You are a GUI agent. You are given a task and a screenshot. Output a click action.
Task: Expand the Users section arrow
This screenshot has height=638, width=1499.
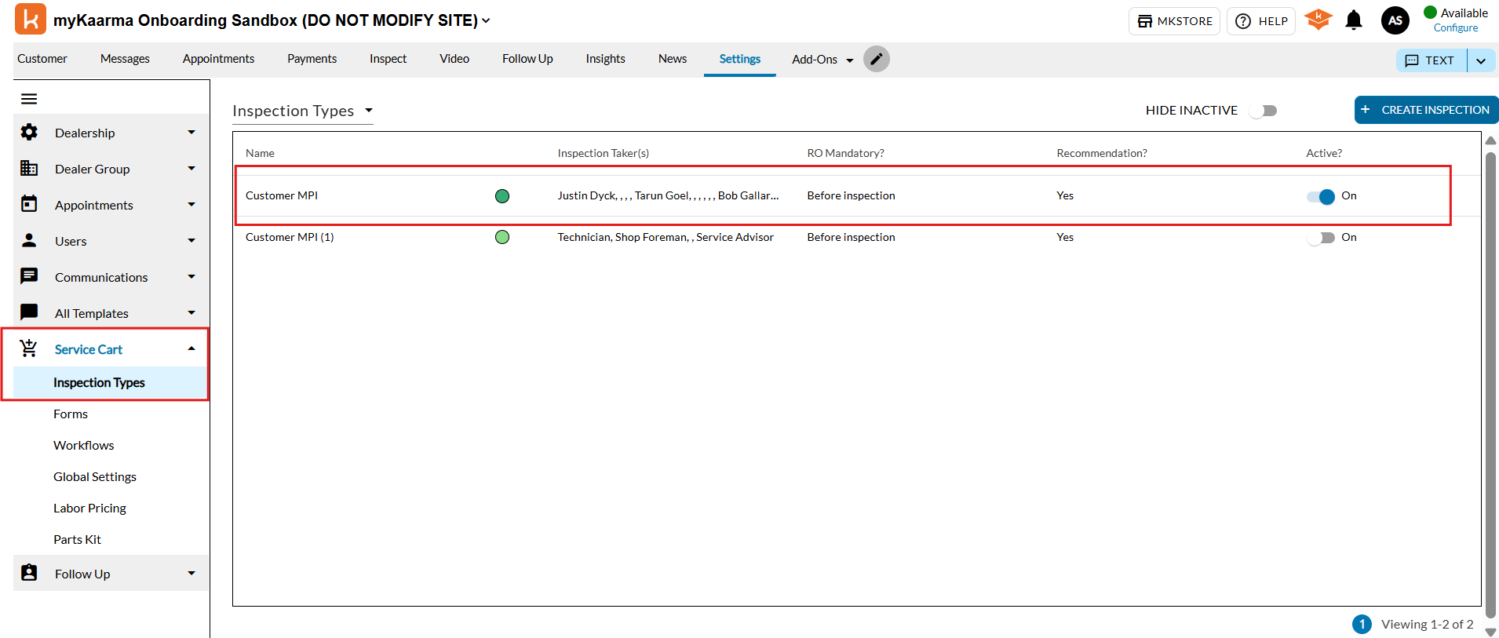pyautogui.click(x=191, y=241)
